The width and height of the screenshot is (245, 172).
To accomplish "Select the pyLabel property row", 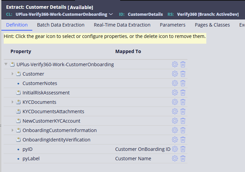I will (x=31, y=159).
